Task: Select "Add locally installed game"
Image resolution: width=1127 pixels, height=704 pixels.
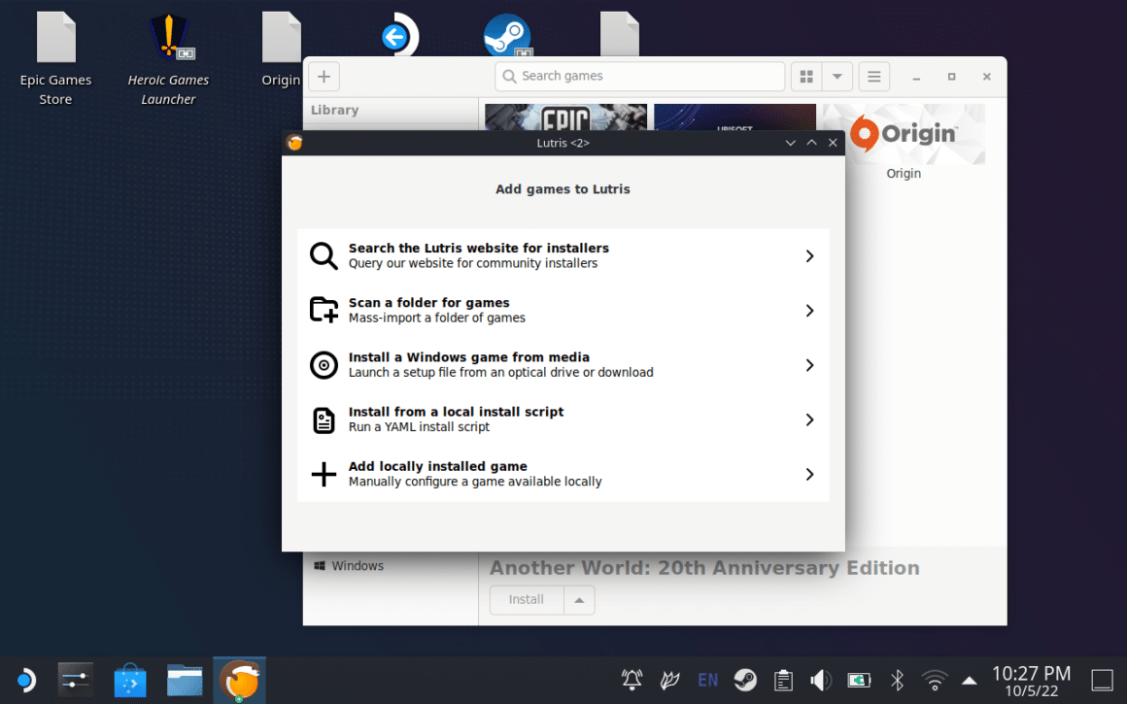Action: (x=563, y=473)
